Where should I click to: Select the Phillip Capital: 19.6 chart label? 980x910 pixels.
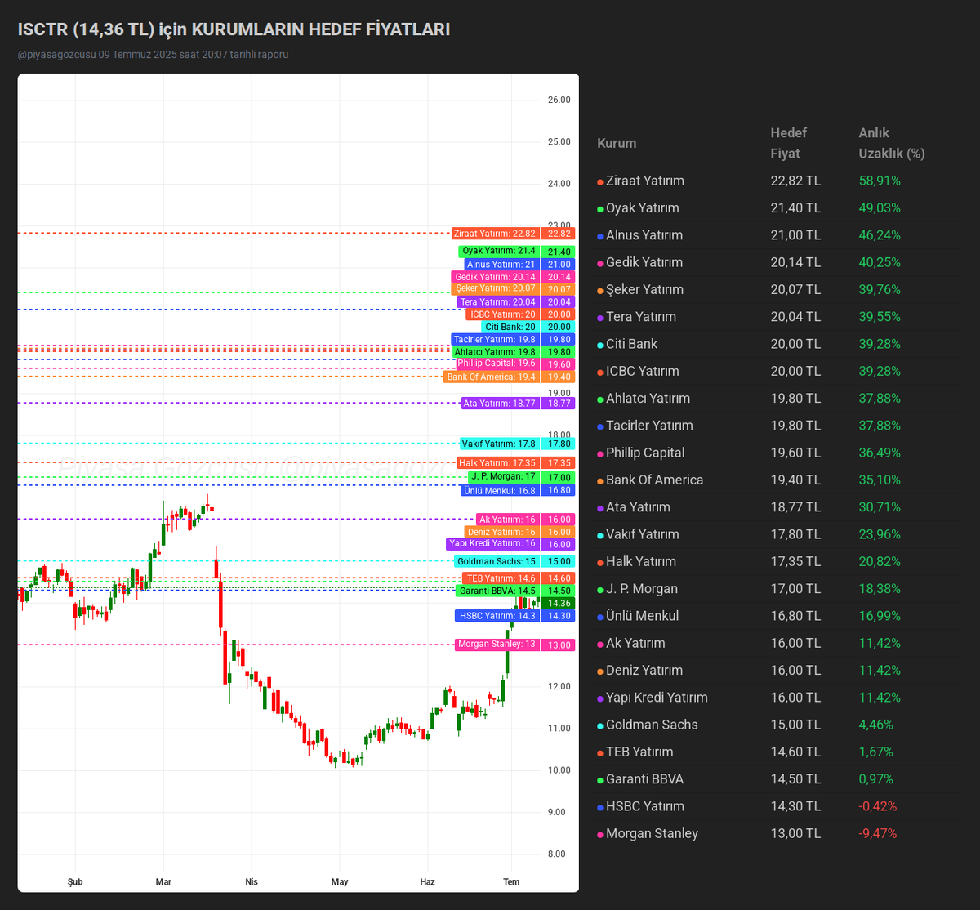[x=497, y=364]
